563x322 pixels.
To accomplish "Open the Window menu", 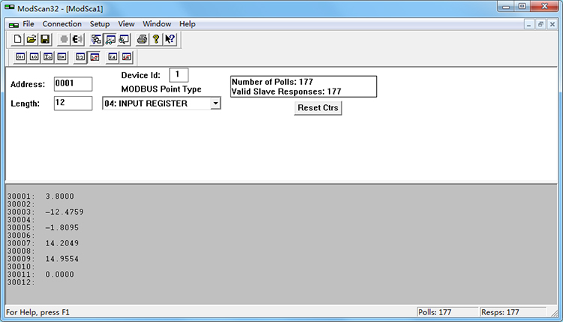I will 157,24.
